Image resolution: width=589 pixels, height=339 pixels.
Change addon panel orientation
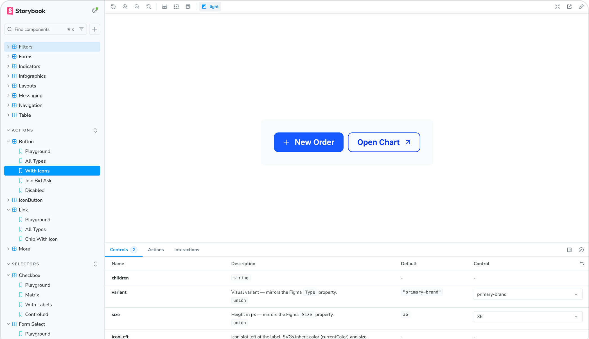(x=569, y=250)
